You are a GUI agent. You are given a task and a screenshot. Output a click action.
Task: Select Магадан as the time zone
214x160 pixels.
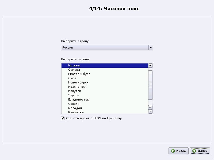point(75,108)
